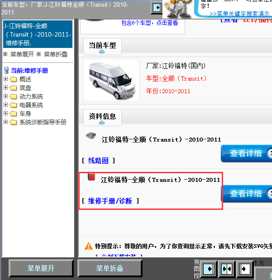Open the 资料信息 tab
272x280 pixels.
[102, 118]
